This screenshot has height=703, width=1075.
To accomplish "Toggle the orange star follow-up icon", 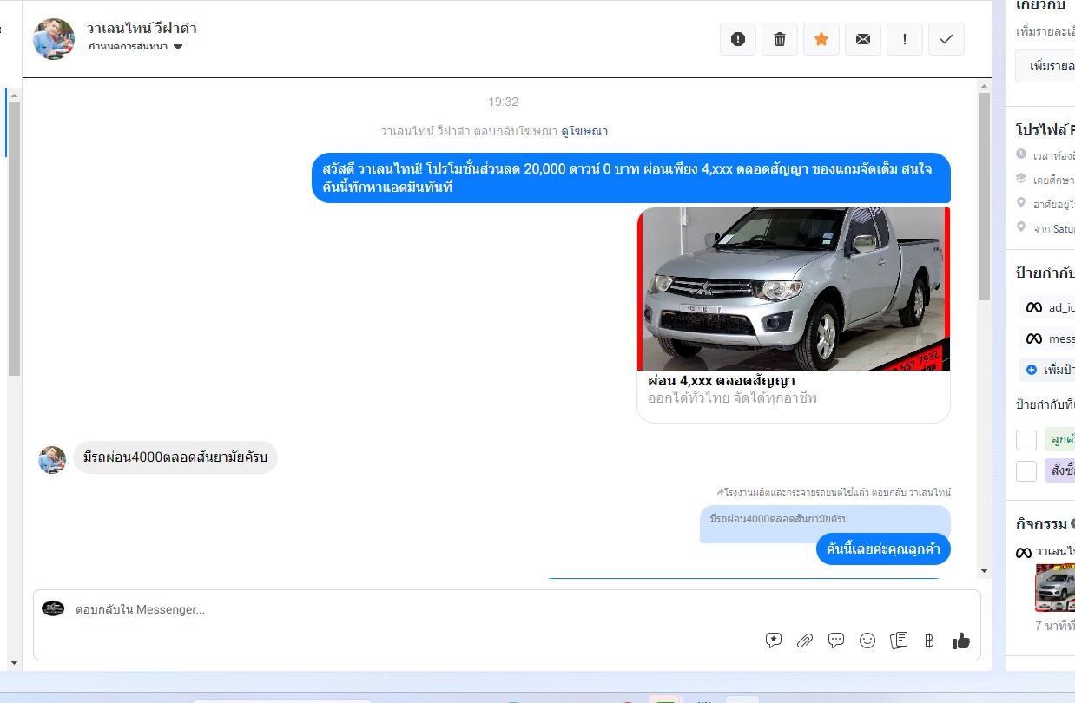I will click(821, 39).
